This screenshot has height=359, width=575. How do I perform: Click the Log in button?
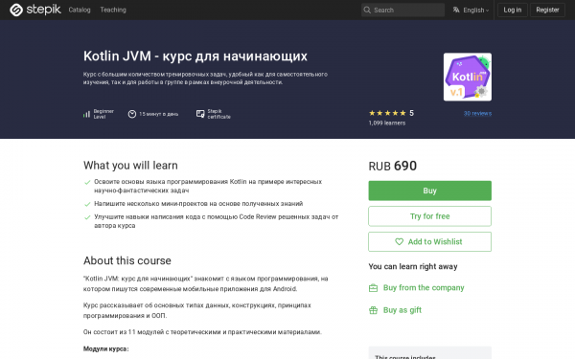[513, 10]
